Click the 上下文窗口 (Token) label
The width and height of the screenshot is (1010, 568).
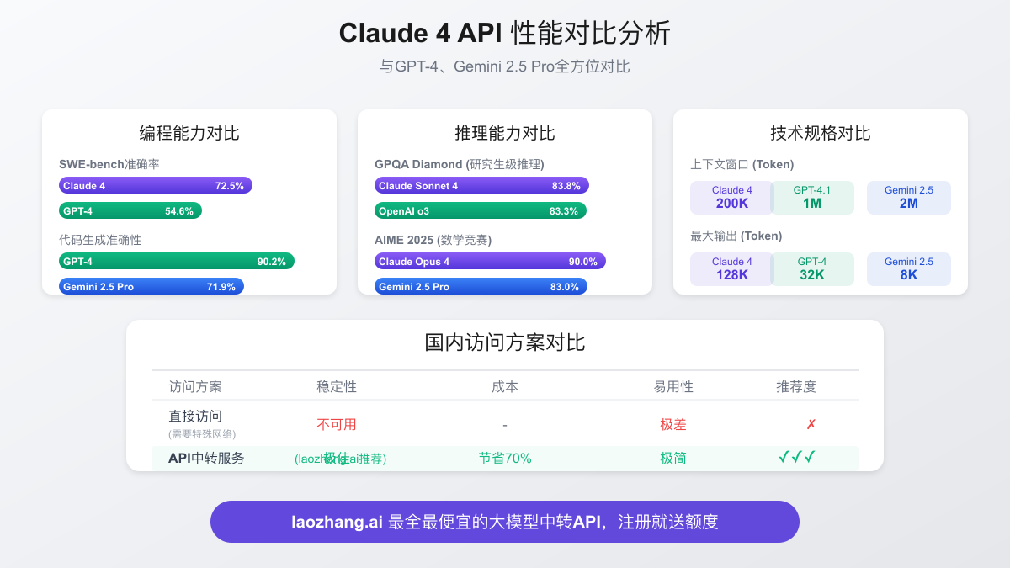tap(742, 164)
